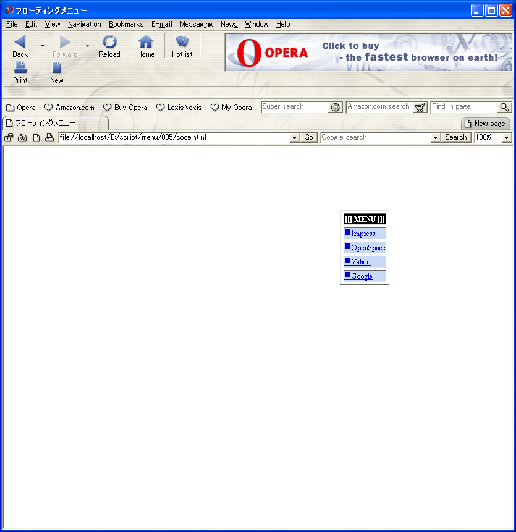Click the Opera logo in title bar
This screenshot has height=532, width=516.
pyautogui.click(x=9, y=10)
